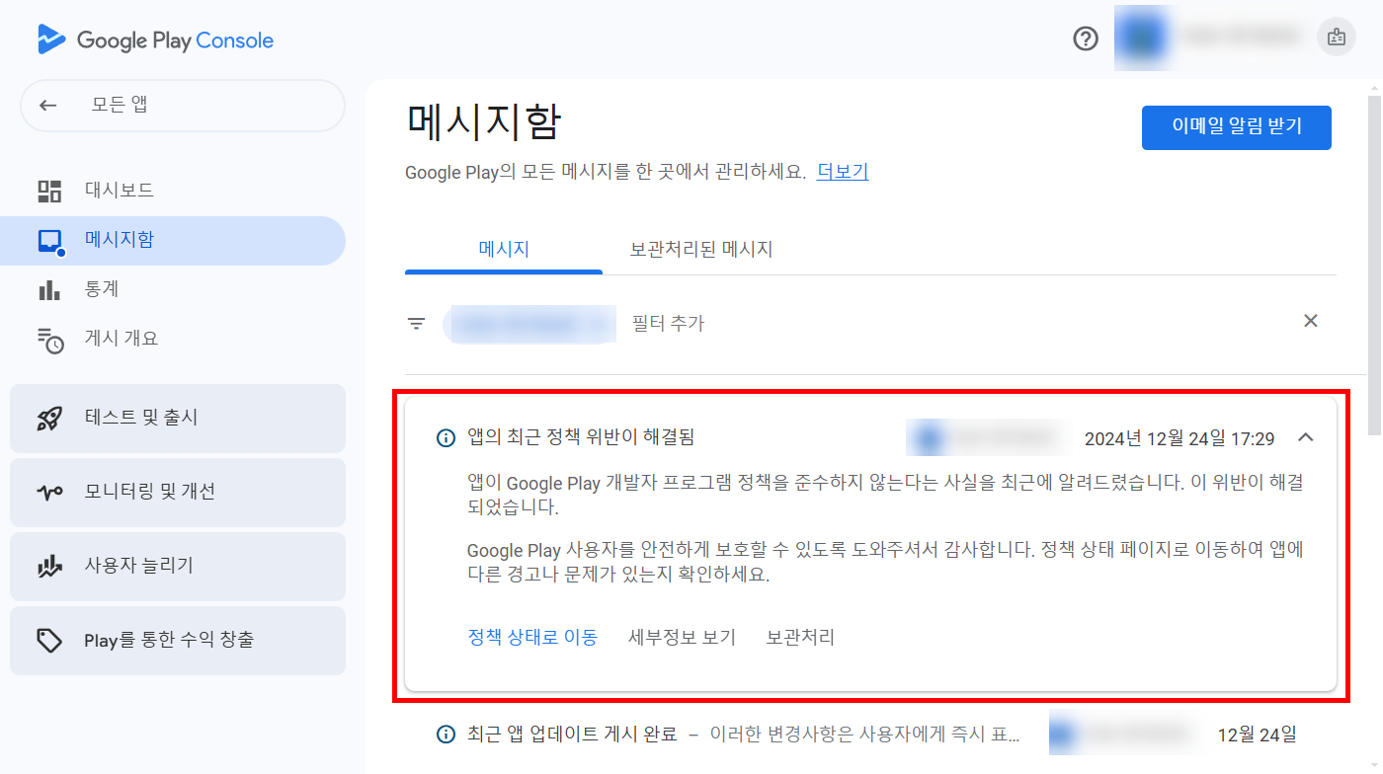Expand Play를 통한 수익 창출 section
1383x774 pixels.
click(x=178, y=640)
